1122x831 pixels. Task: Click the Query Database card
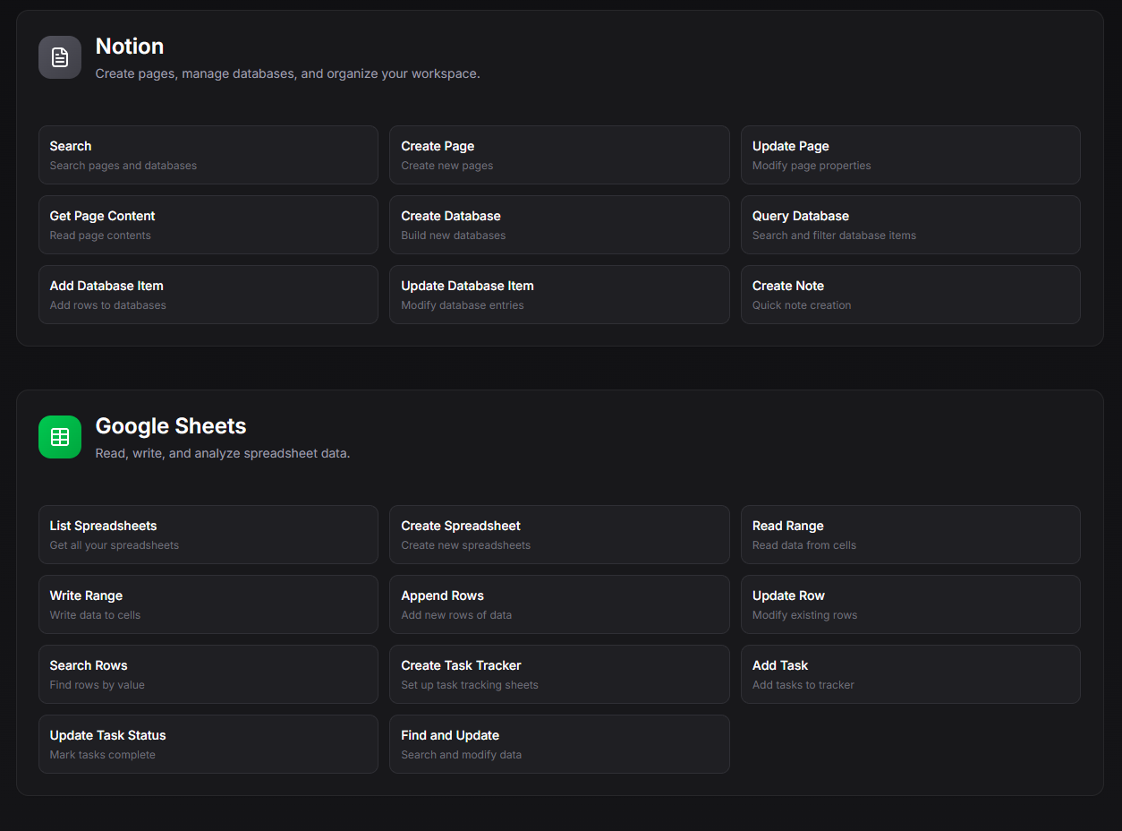(911, 225)
